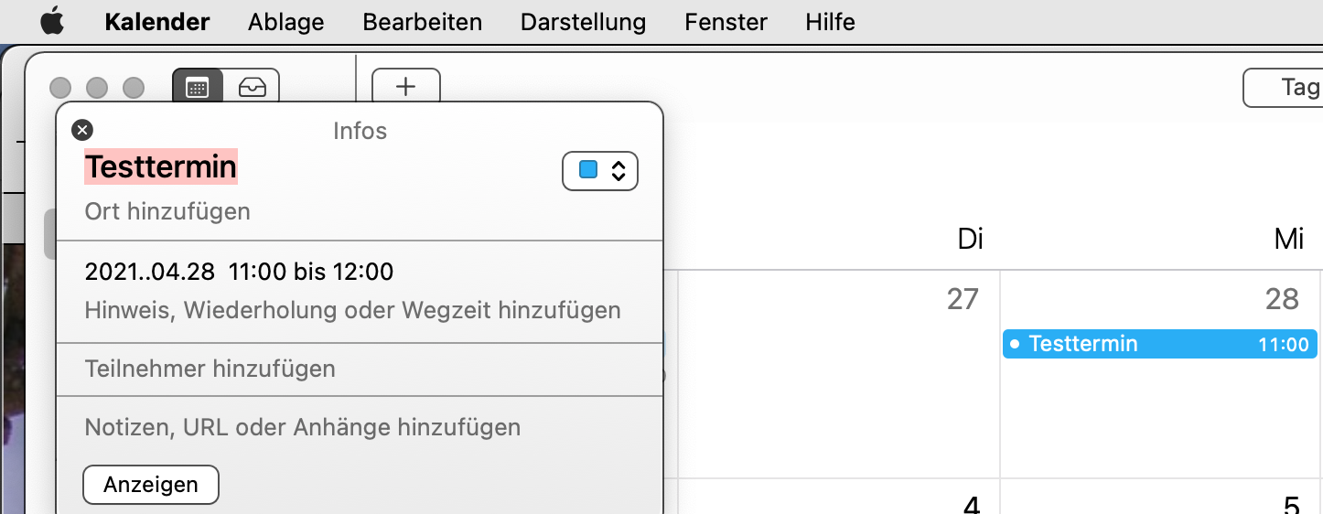Click Ort hinzufügen location field
Screen dimensions: 1323x514
point(167,212)
